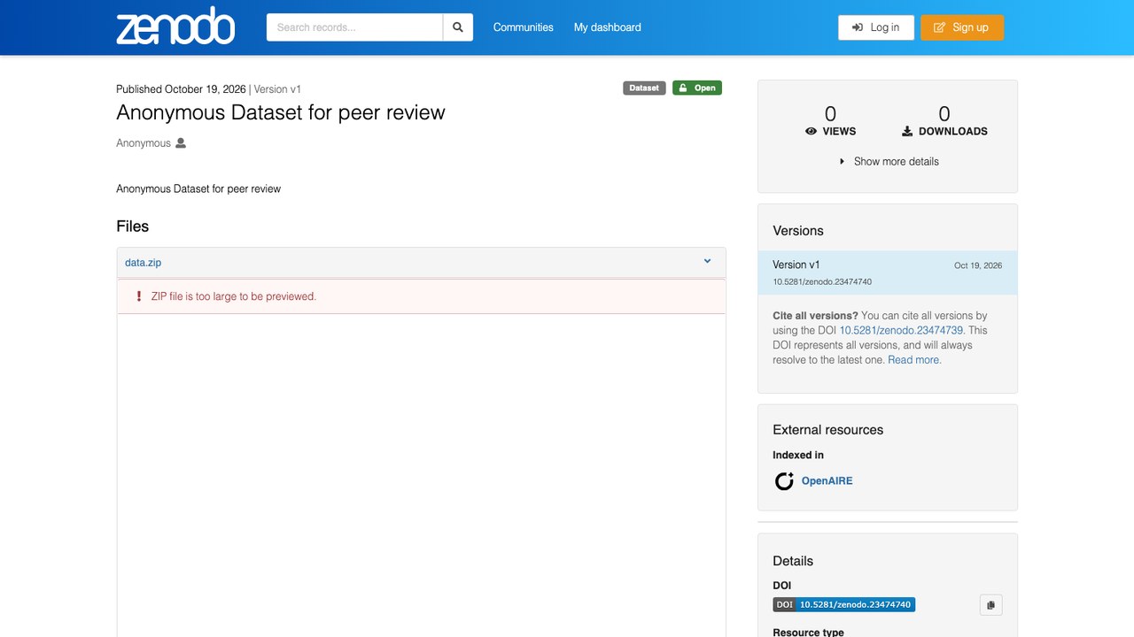
Task: Follow the all-versions DOI 10.5281/zenodo.23474739 link
Action: [x=901, y=331]
